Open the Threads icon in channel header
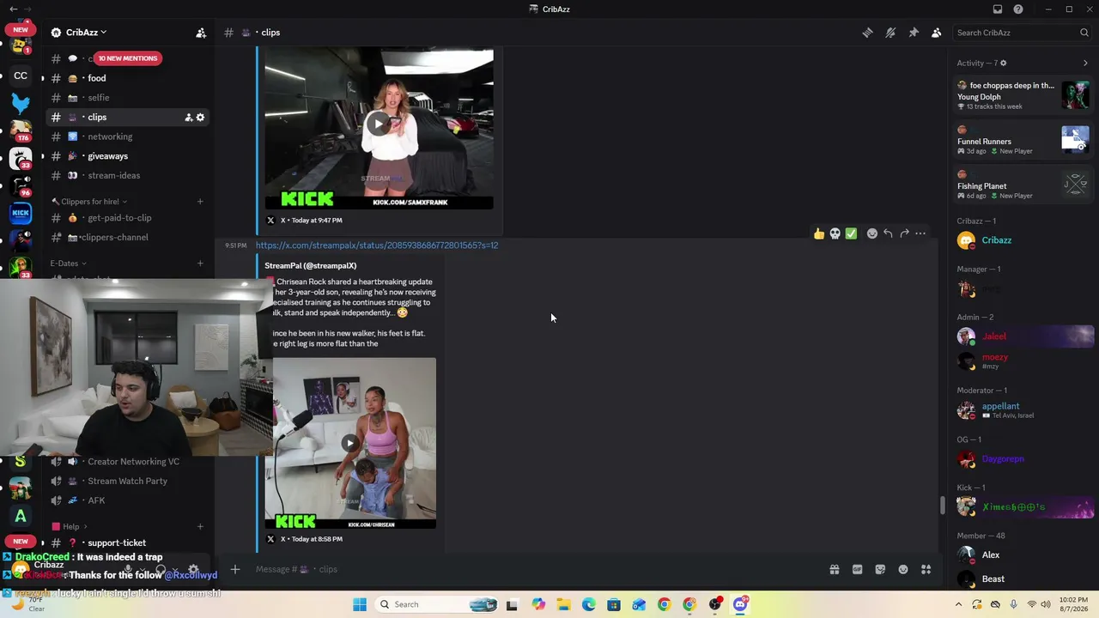 coord(867,33)
